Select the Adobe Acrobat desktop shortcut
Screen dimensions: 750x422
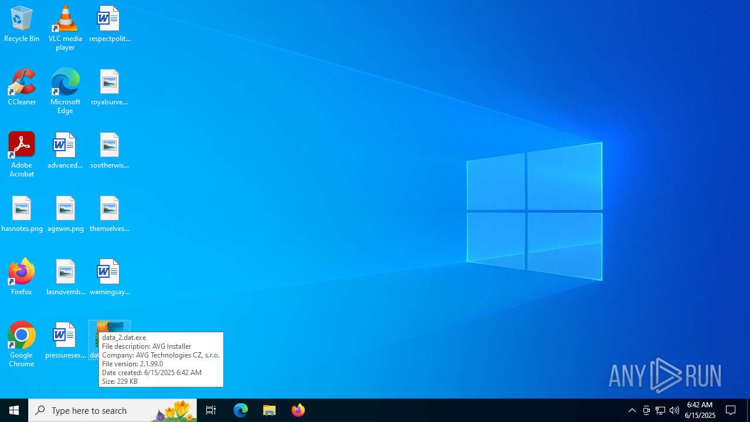coord(22,155)
